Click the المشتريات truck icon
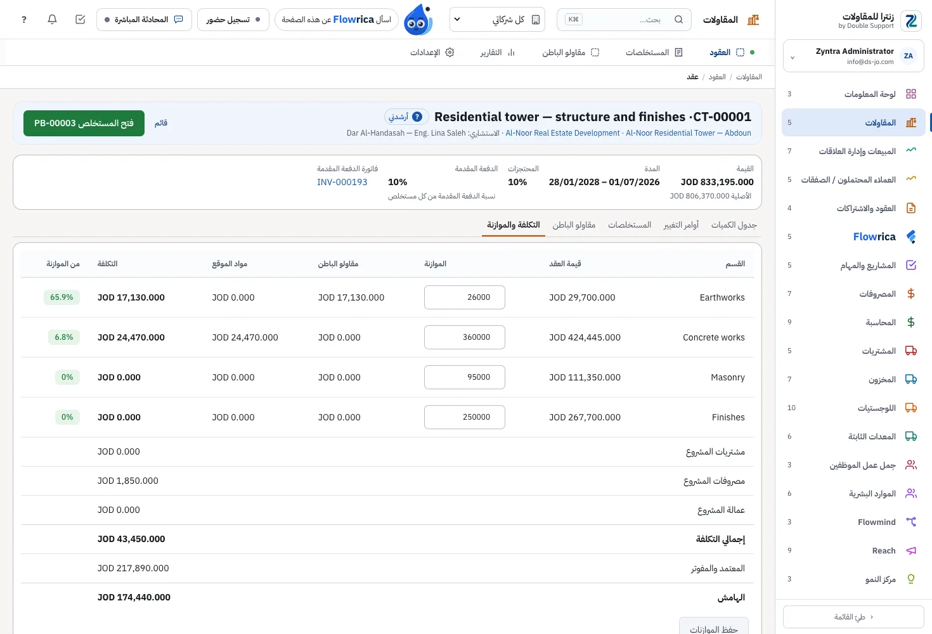932x634 pixels. [911, 351]
